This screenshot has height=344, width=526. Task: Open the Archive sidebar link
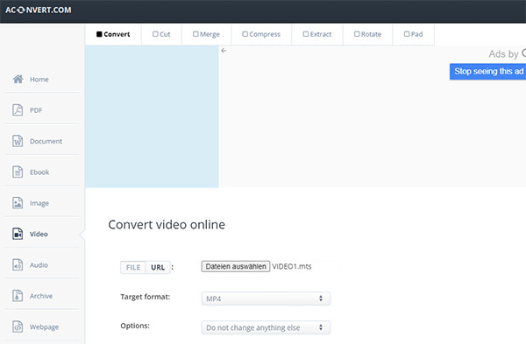(x=41, y=296)
